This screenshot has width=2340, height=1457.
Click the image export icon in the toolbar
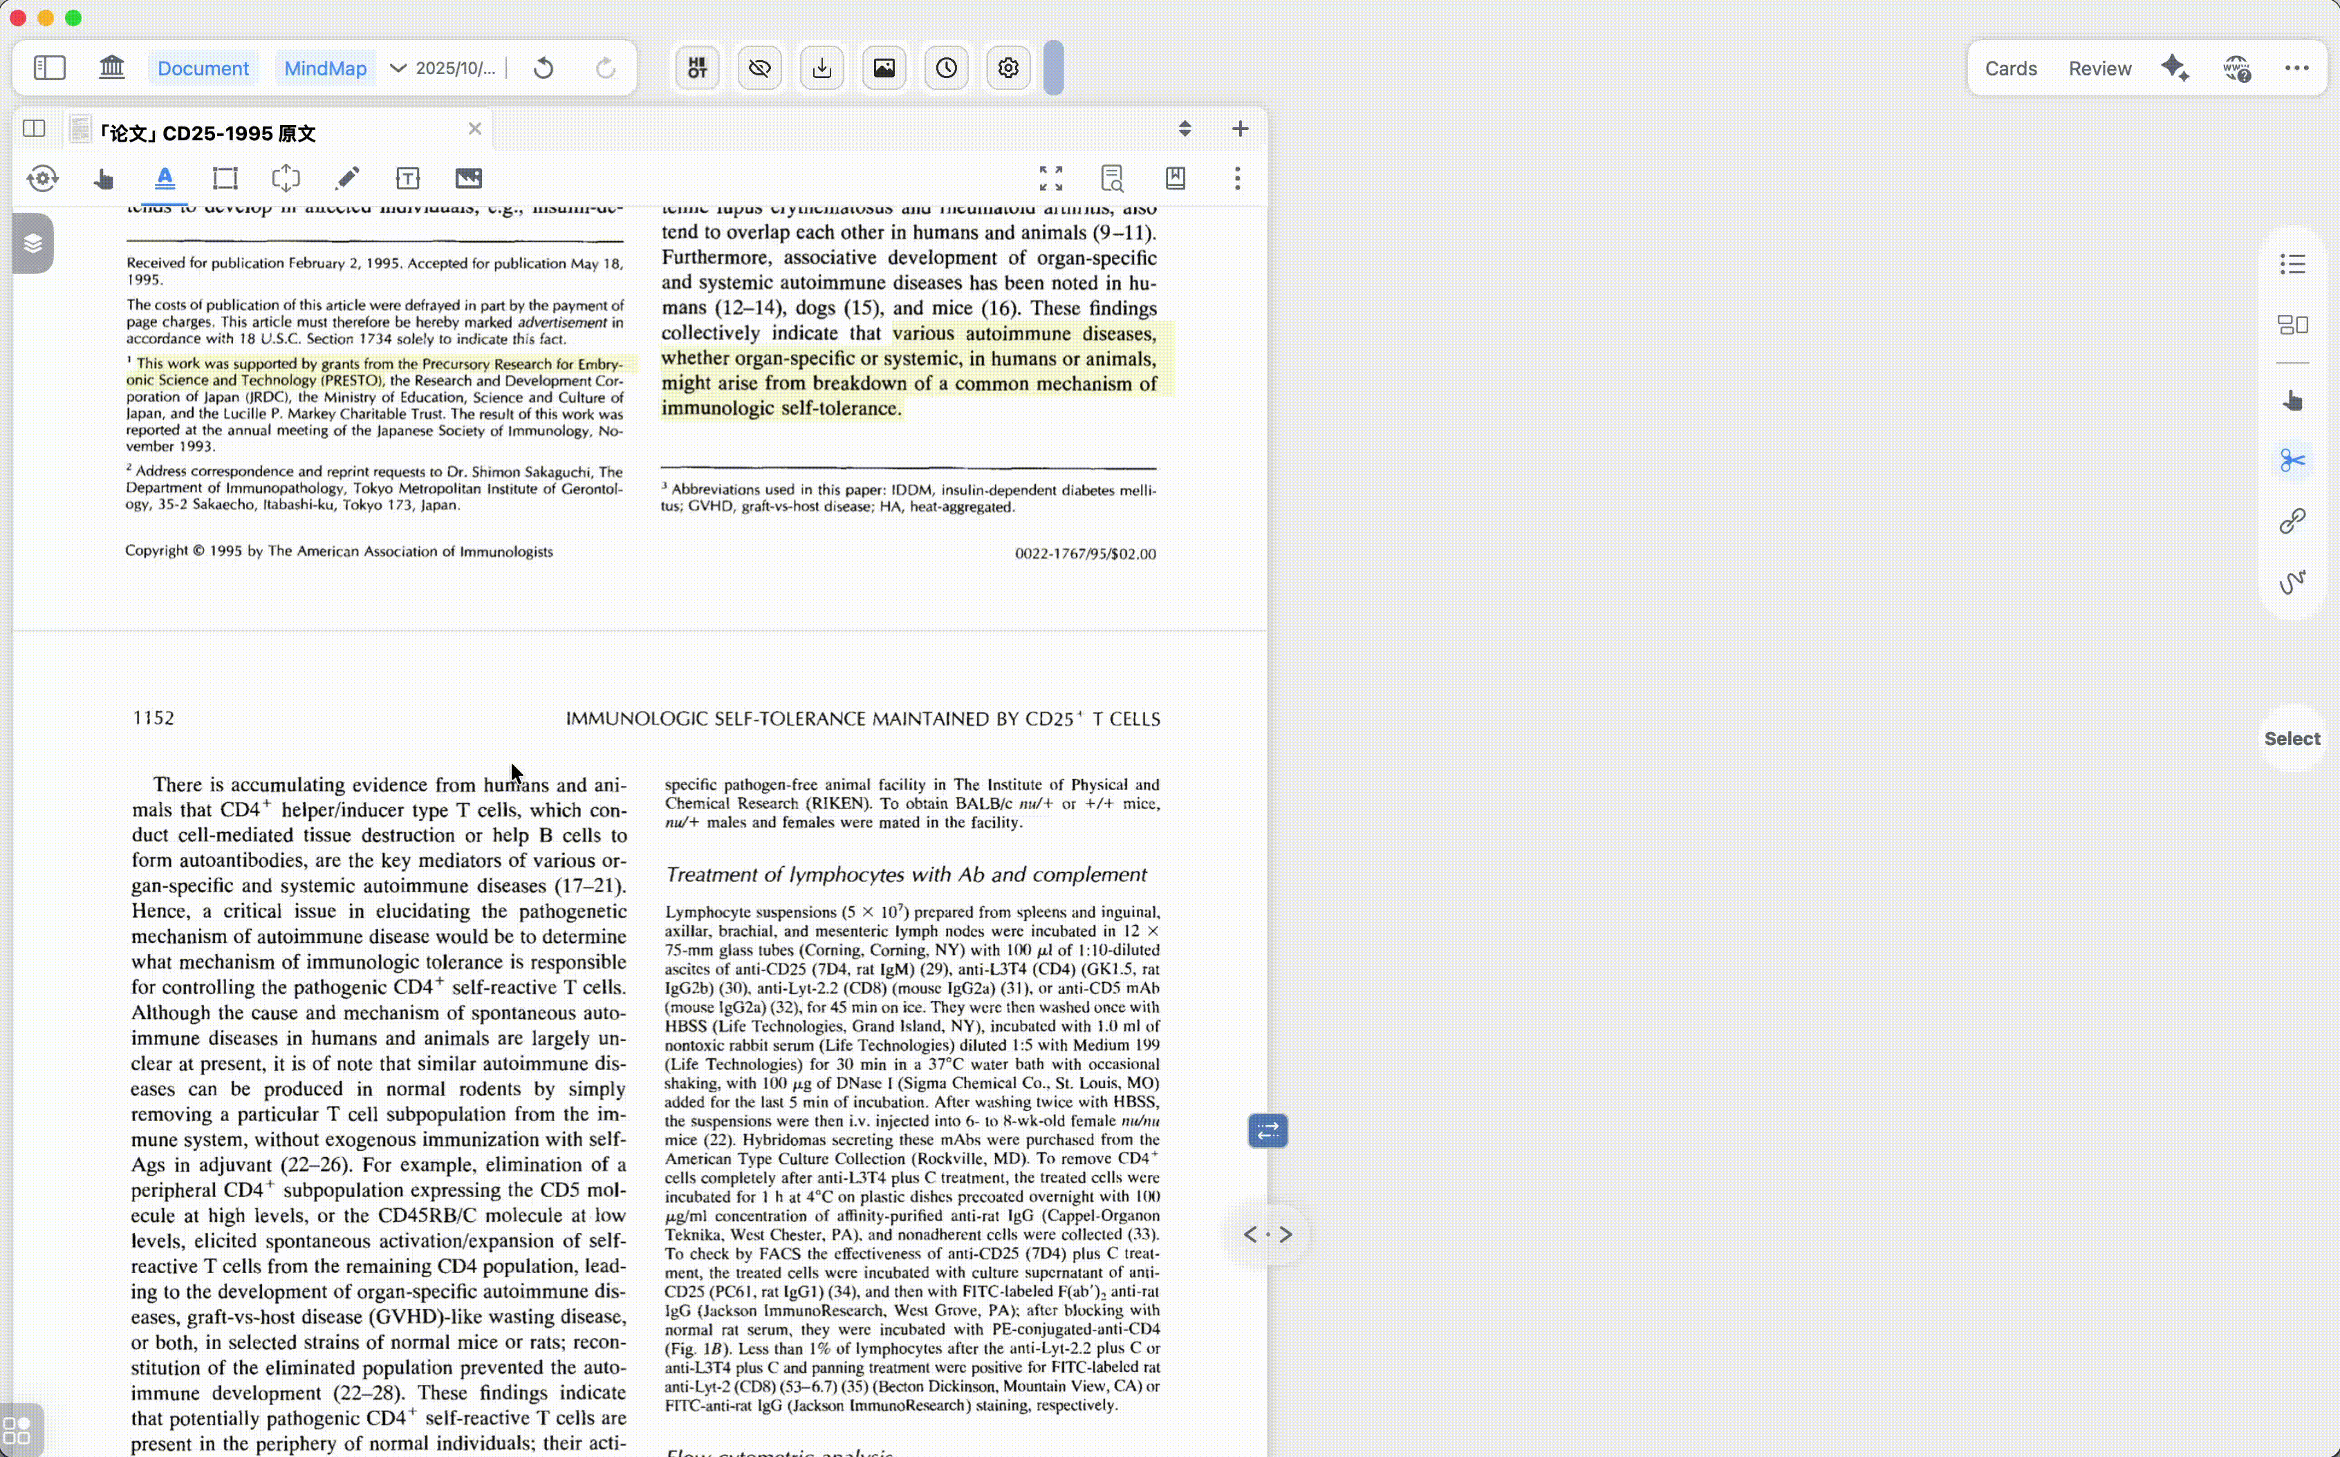(884, 68)
